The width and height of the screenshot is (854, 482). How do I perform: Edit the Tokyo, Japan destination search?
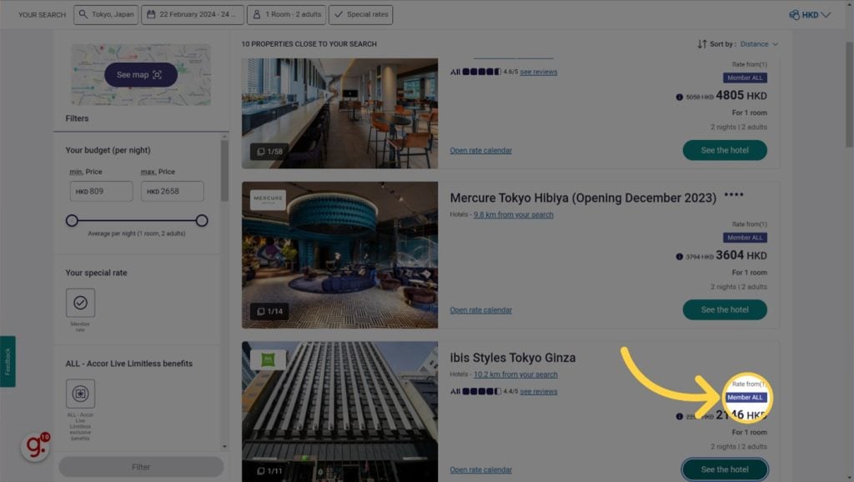[106, 15]
